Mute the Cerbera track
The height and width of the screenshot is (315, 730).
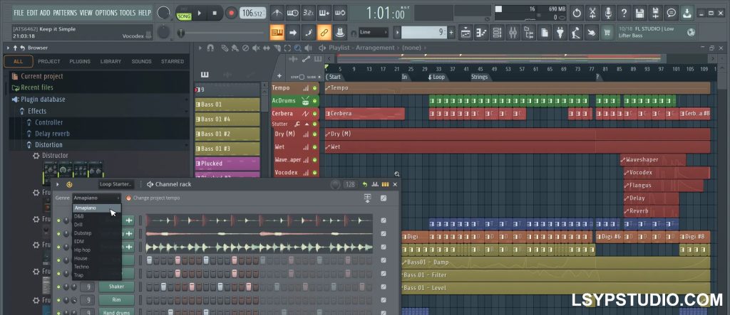click(x=314, y=114)
